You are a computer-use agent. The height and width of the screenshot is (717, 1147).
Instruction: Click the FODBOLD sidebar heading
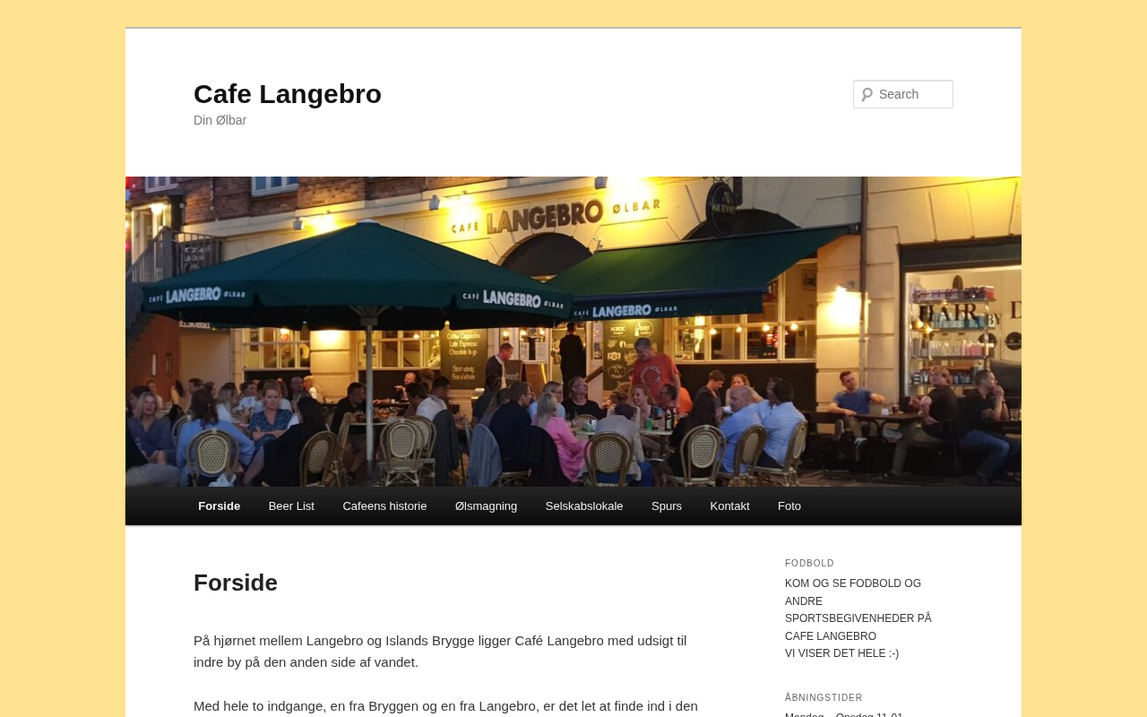[x=809, y=564]
